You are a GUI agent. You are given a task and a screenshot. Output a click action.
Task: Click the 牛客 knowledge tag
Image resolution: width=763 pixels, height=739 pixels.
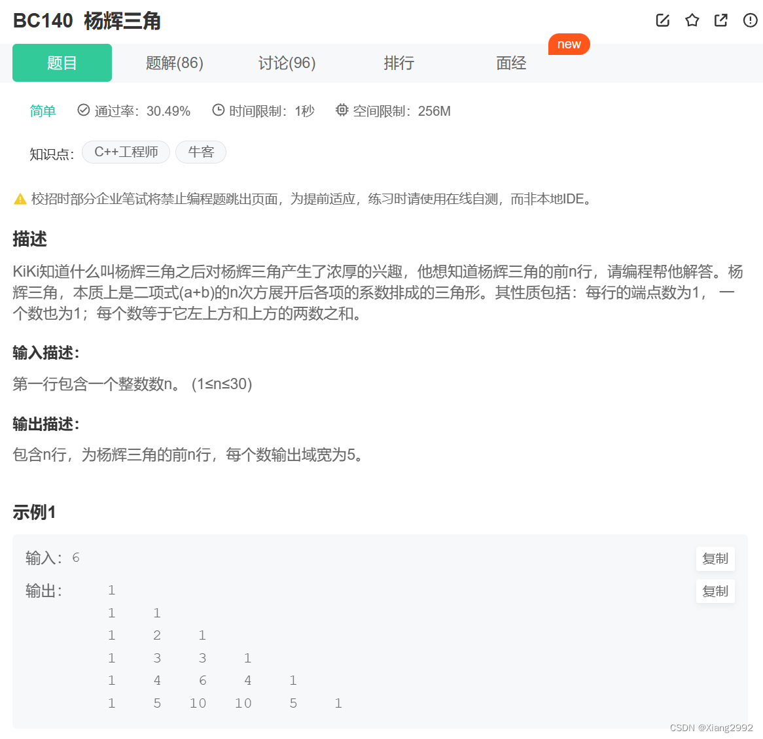(x=201, y=152)
